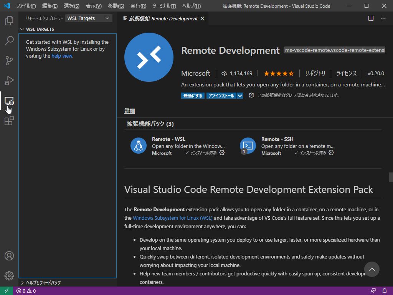The width and height of the screenshot is (393, 295).
Task: Click the アンインストール button
Action: pyautogui.click(x=221, y=96)
